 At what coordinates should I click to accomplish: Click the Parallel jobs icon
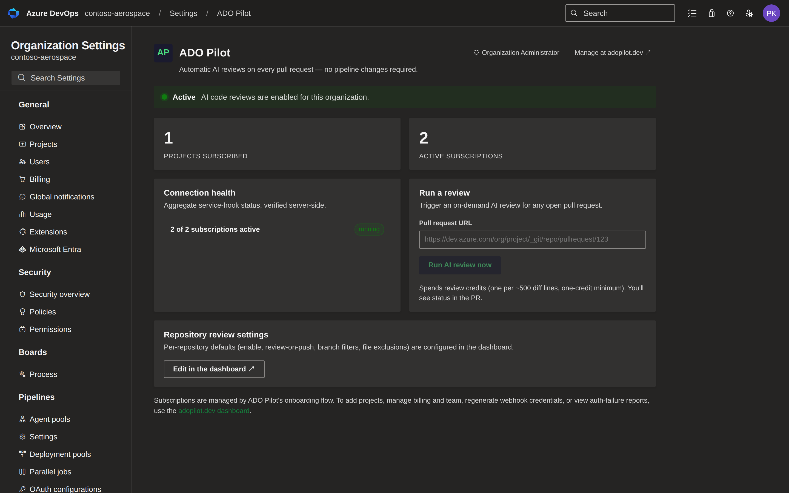22,471
